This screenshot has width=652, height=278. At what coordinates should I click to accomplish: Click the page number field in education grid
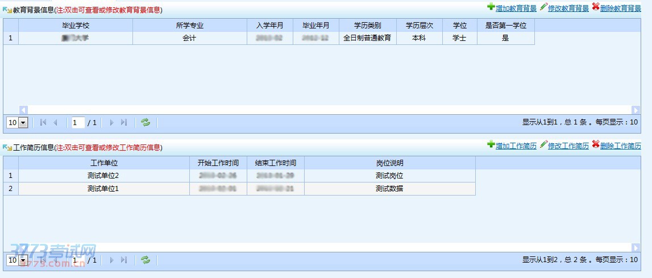click(x=78, y=123)
